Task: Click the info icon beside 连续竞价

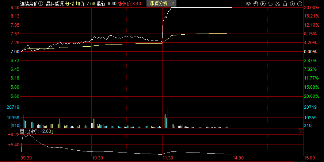Action: pos(41,3)
